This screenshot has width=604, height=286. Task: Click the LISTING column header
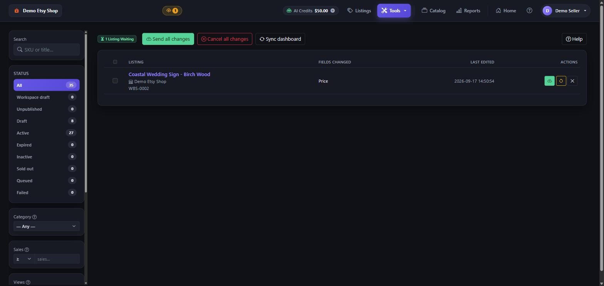136,62
